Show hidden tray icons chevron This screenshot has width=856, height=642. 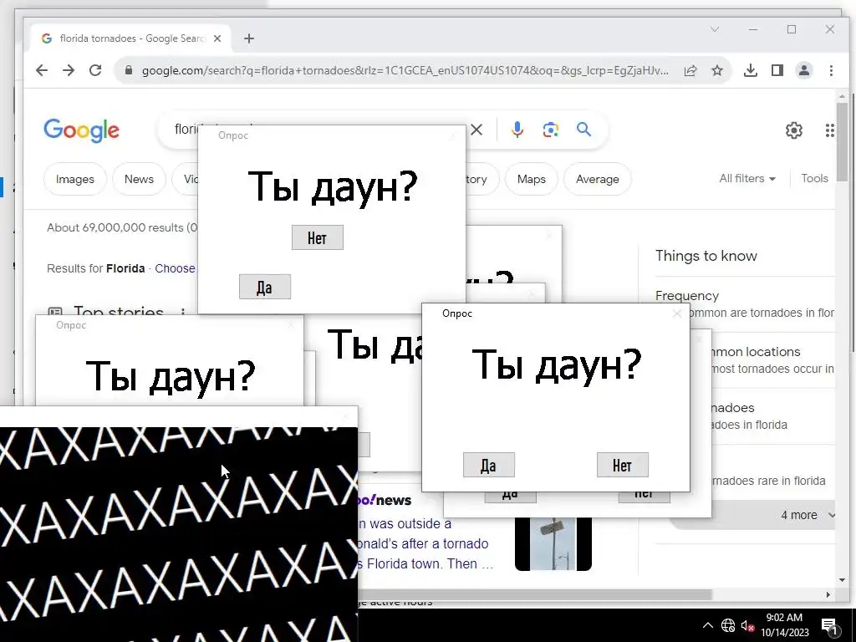coord(707,625)
